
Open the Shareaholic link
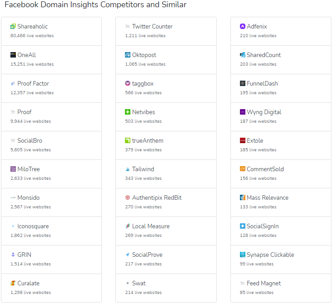(33, 27)
